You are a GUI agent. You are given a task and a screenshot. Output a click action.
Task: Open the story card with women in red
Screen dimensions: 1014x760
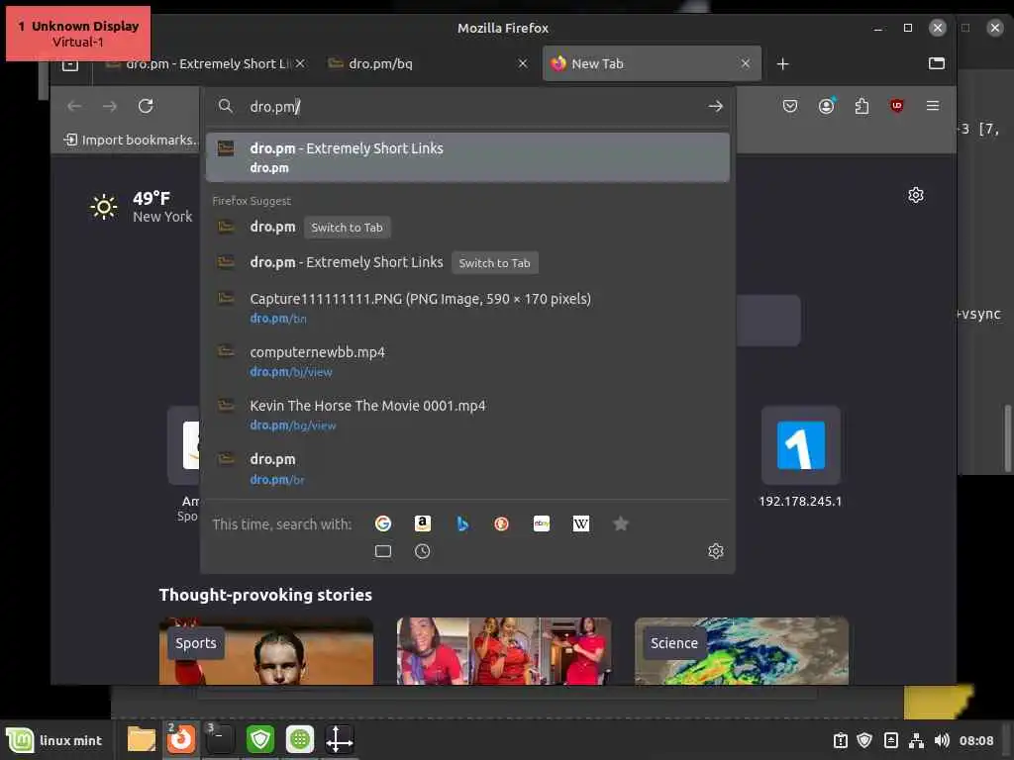point(504,651)
